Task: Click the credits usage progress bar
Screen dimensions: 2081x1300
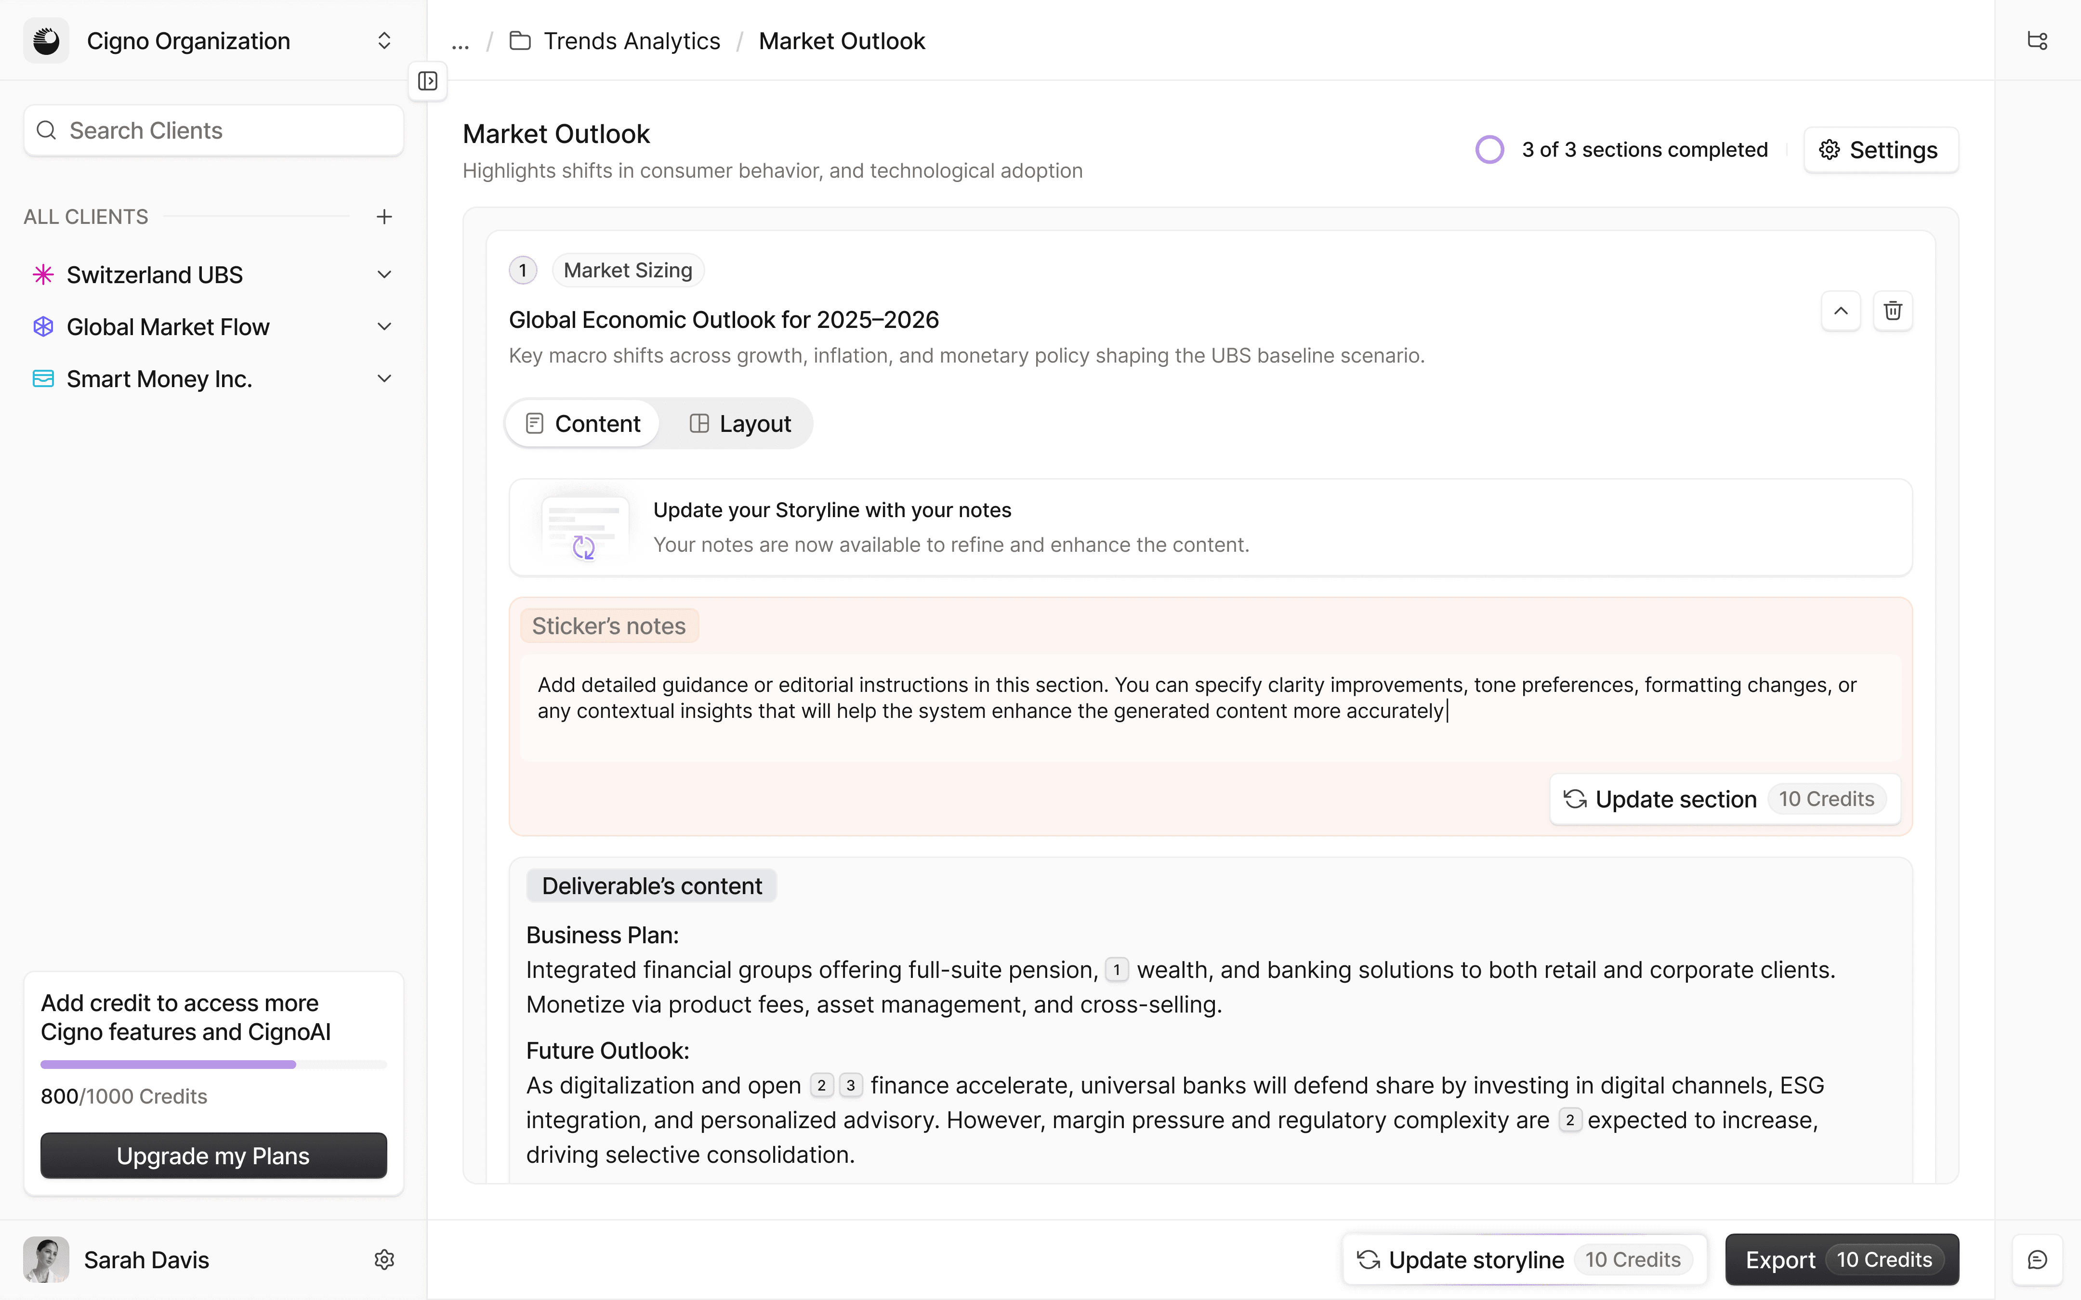Action: pos(213,1065)
